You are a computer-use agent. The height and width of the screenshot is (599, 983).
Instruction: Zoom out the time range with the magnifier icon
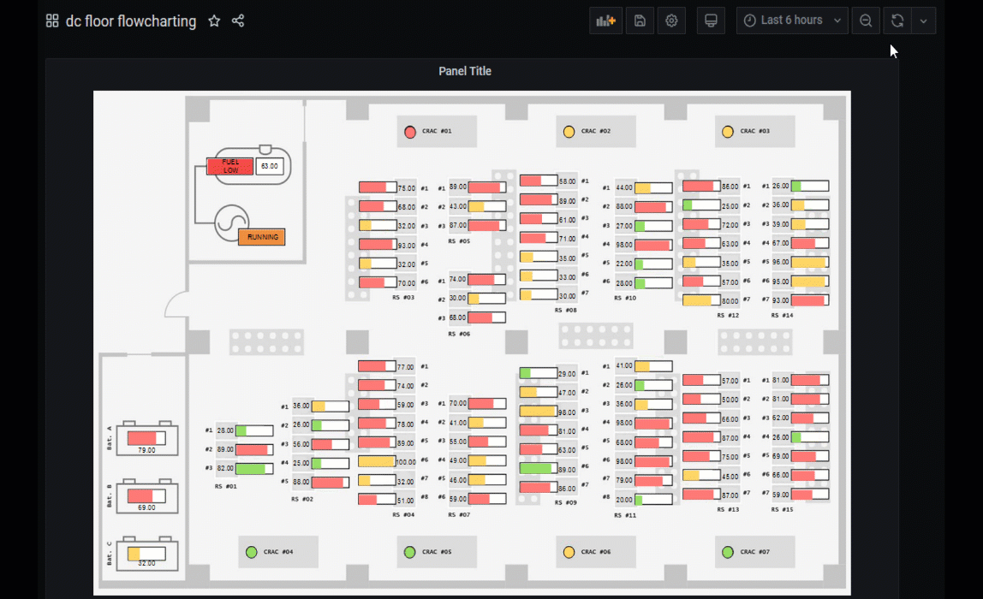(865, 21)
